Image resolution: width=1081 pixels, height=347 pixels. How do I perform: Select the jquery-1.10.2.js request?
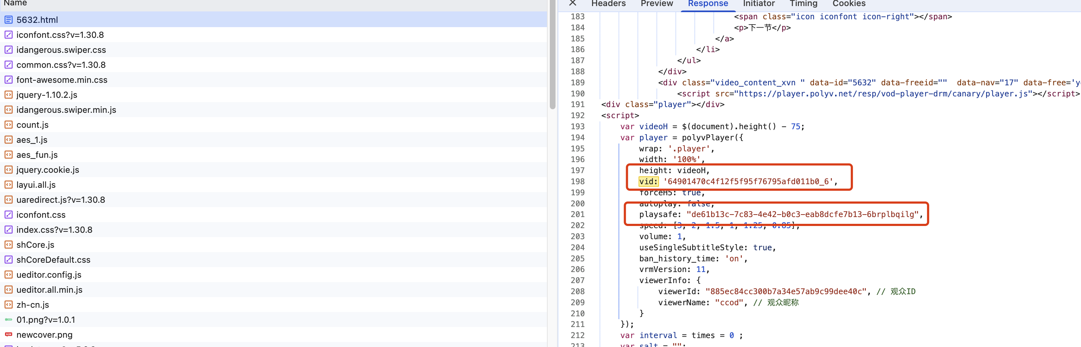click(x=273, y=95)
